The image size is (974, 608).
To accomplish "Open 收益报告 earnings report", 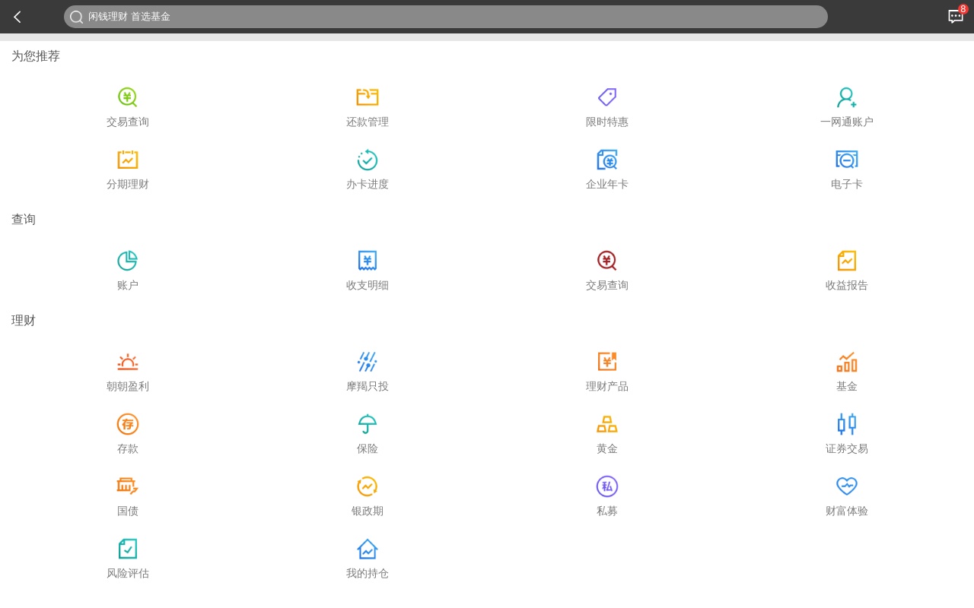I will point(847,261).
